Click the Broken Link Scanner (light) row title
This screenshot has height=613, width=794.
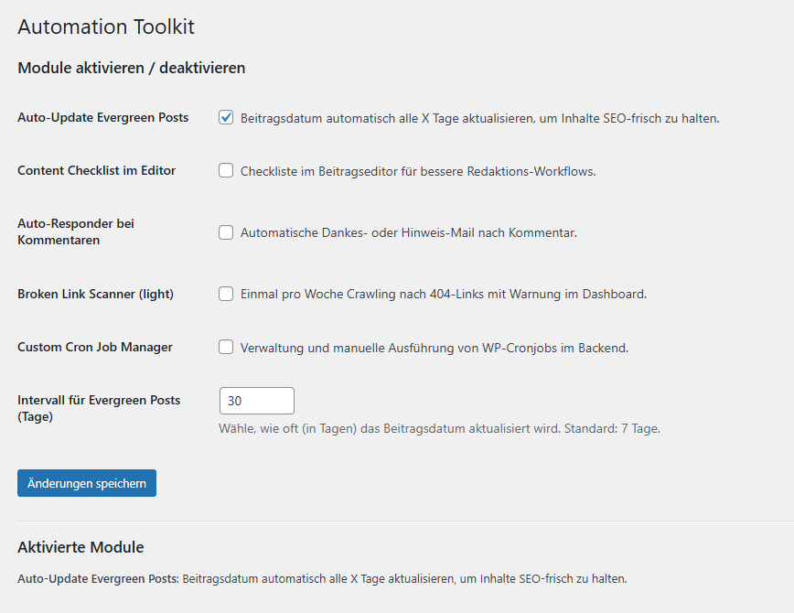tap(95, 294)
